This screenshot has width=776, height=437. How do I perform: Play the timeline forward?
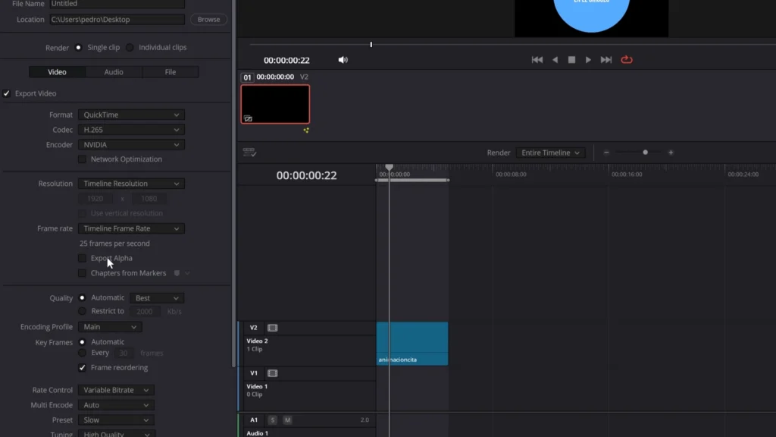pyautogui.click(x=588, y=60)
